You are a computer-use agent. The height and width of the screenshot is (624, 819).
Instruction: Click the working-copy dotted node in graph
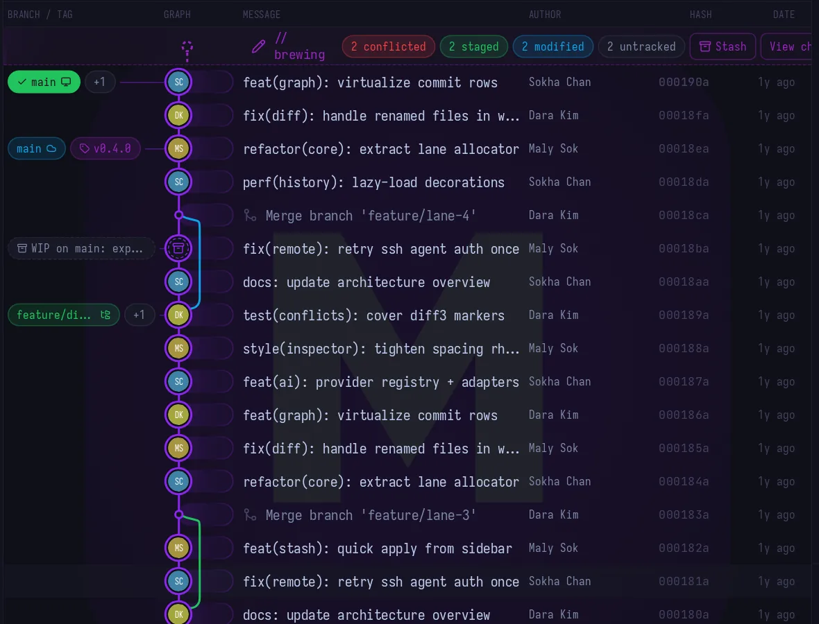[x=187, y=49]
